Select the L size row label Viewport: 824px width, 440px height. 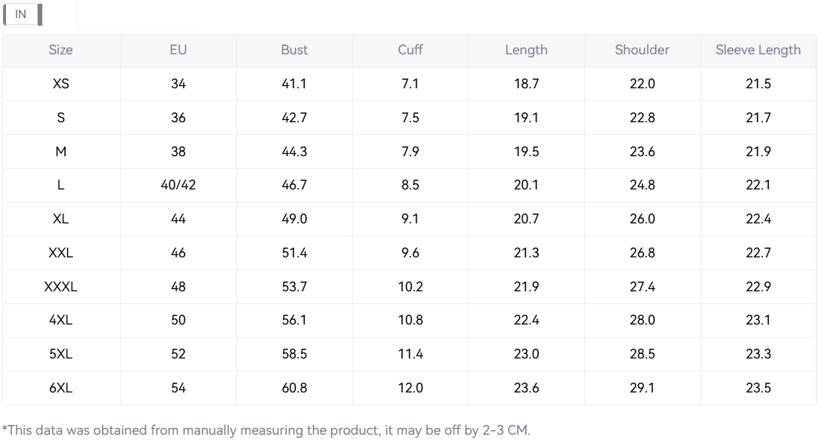coord(61,185)
